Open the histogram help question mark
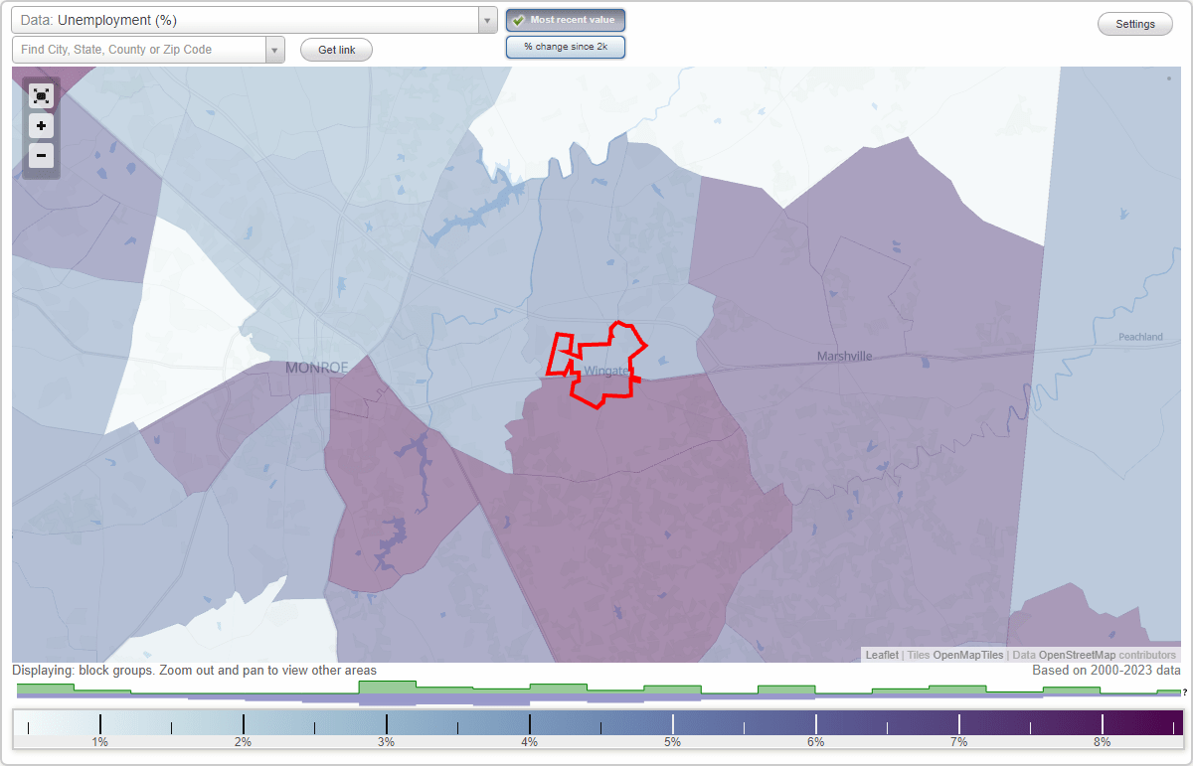Screen dimensions: 1193x766 [x=1186, y=692]
